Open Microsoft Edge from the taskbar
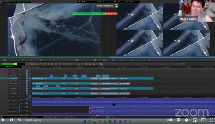 tap(110, 121)
